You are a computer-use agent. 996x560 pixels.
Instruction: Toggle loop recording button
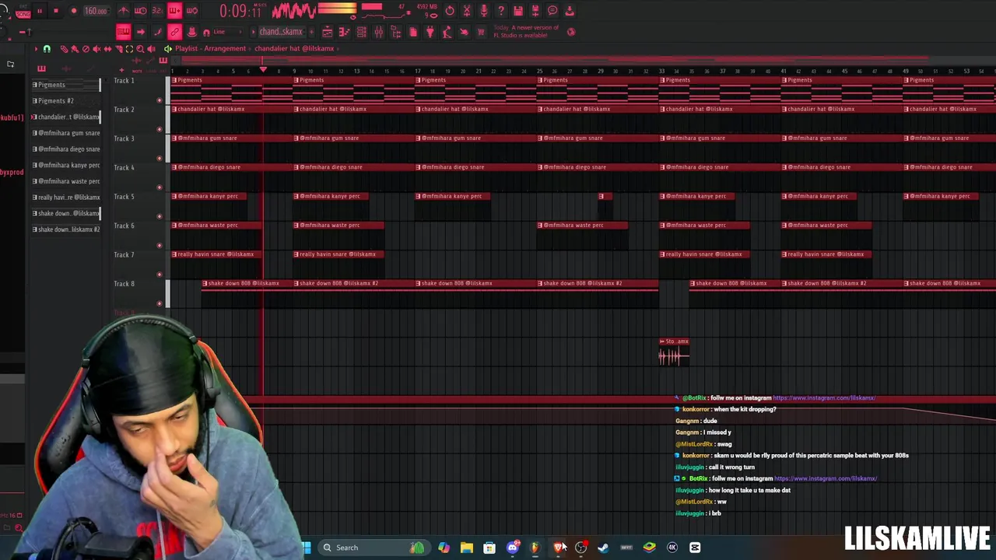coord(192,11)
